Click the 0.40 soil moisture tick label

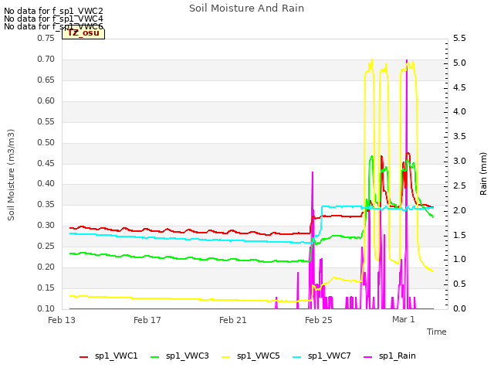46,184
